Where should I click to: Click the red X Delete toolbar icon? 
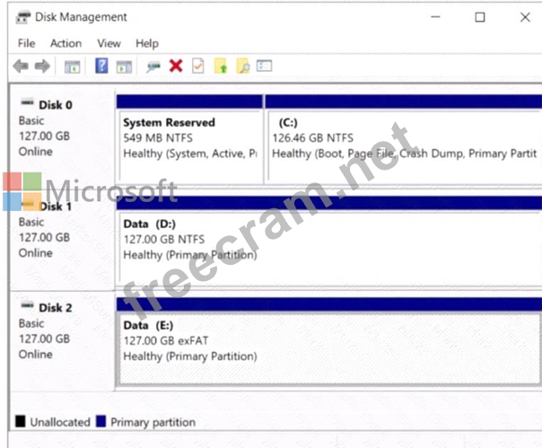pos(176,66)
